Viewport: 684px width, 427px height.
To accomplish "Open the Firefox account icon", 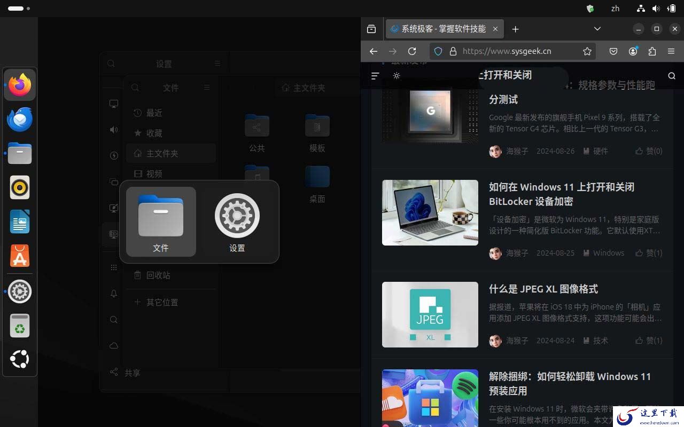I will click(x=633, y=51).
